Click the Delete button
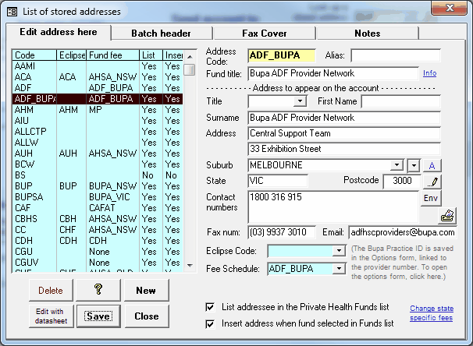Viewport: 473px width, 346px height. pos(51,291)
